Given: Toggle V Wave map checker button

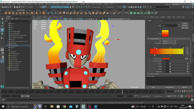Looking at the screenshot, I should 188,66.
